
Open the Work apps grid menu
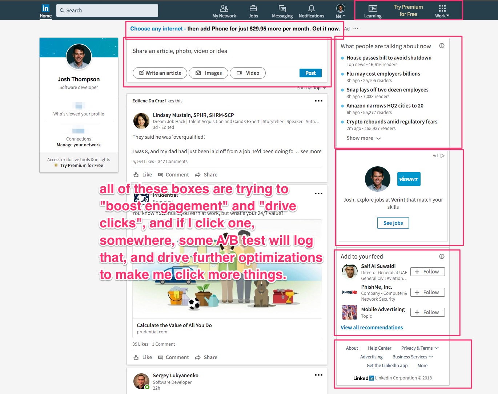click(442, 11)
